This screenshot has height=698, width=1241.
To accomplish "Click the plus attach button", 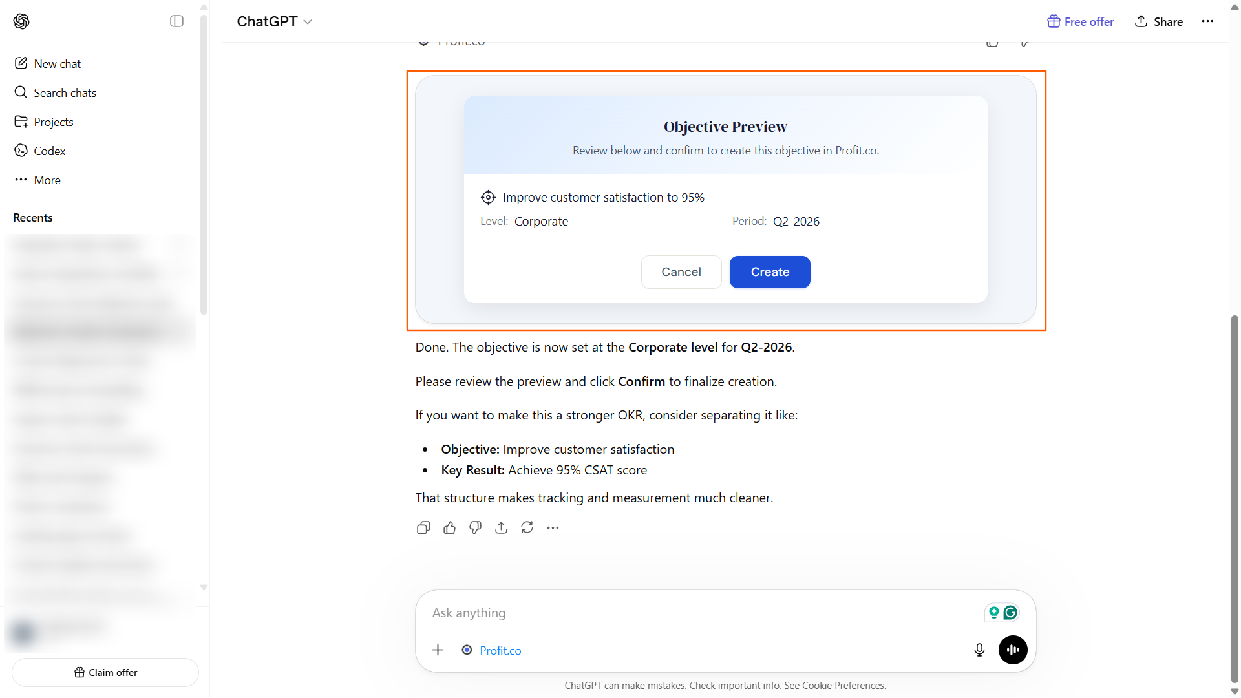I will 438,650.
